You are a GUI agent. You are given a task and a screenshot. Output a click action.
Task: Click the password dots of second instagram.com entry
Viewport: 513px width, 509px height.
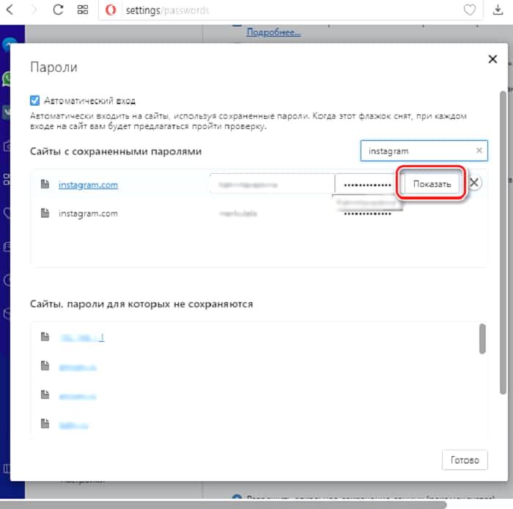click(367, 214)
